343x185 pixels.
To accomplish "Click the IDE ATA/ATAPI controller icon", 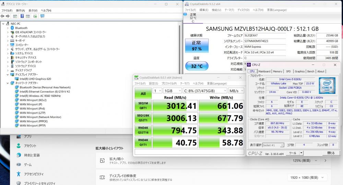I will 12,32.
